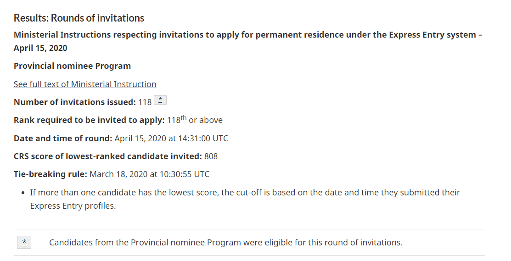Click the Date and time of round label

[63, 138]
